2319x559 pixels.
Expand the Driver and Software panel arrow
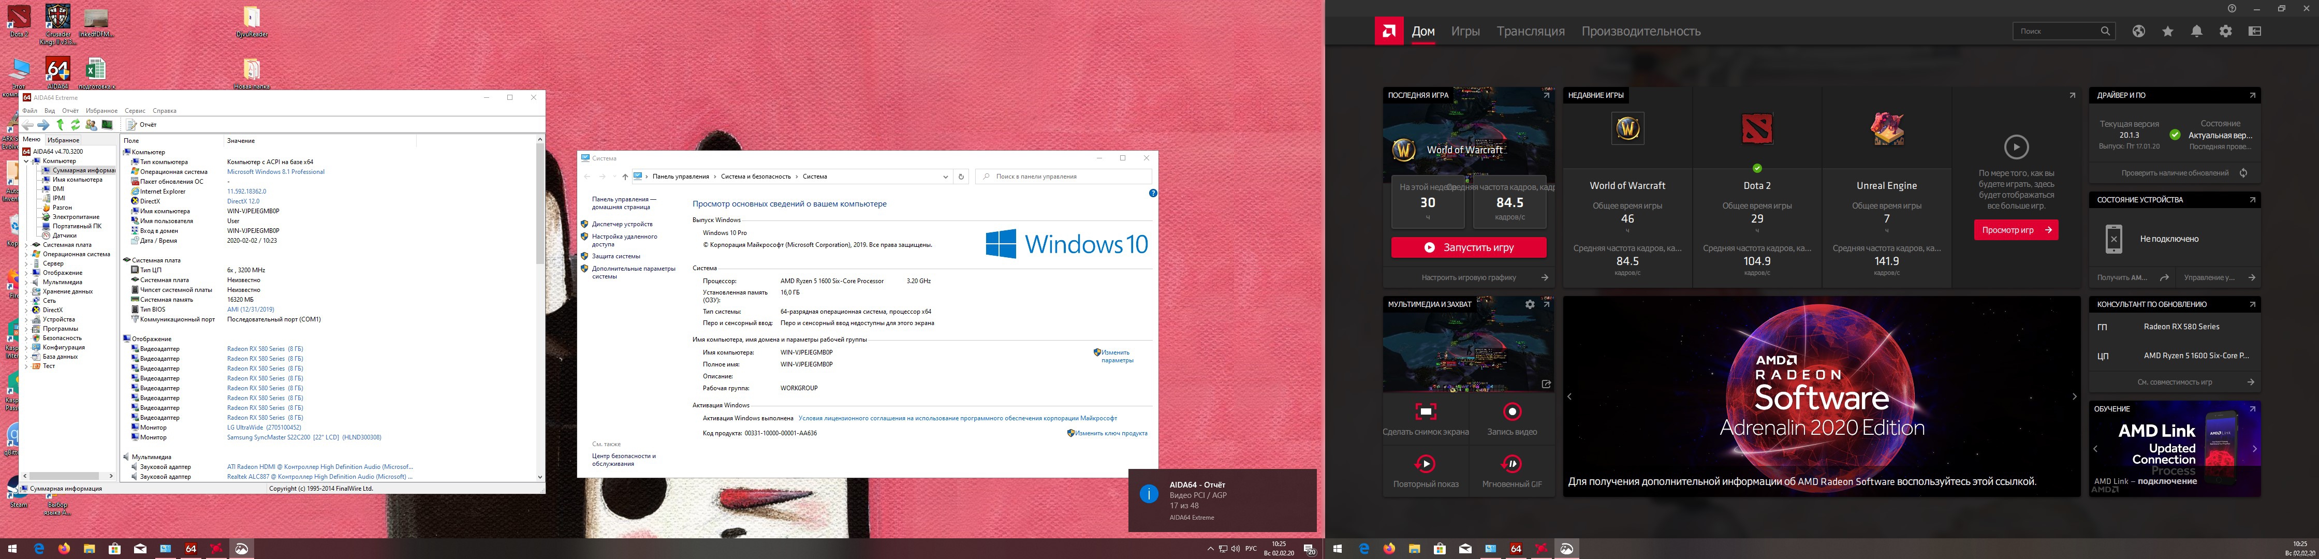[x=2252, y=95]
